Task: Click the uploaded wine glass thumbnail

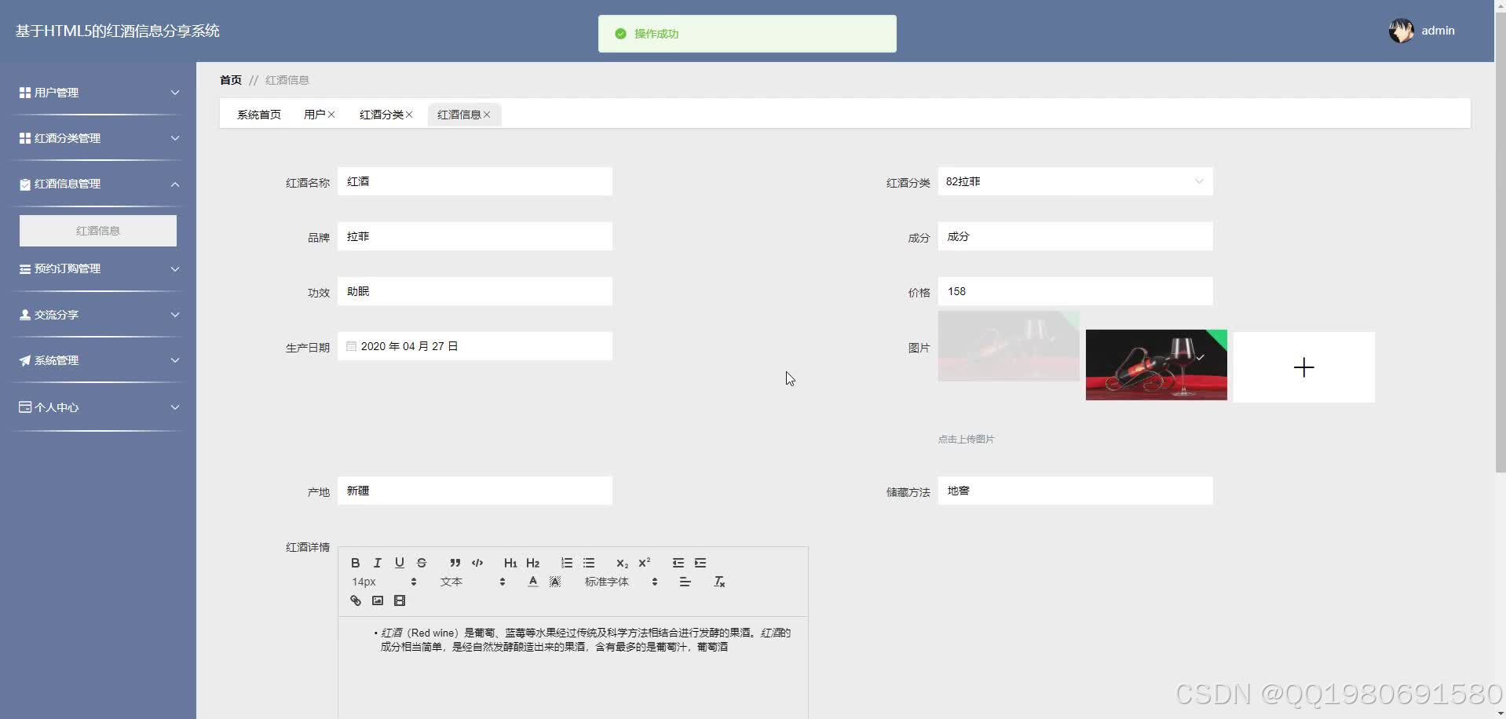Action: (1156, 364)
